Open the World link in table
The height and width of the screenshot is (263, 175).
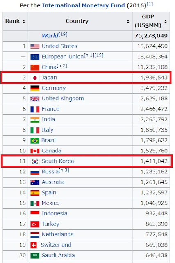pos(50,36)
